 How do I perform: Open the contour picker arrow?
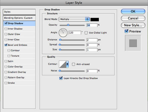(x=67, y=64)
